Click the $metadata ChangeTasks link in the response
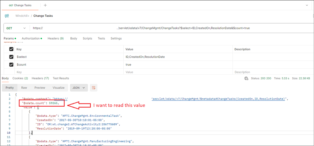This screenshot has height=146, width=314. point(218,99)
